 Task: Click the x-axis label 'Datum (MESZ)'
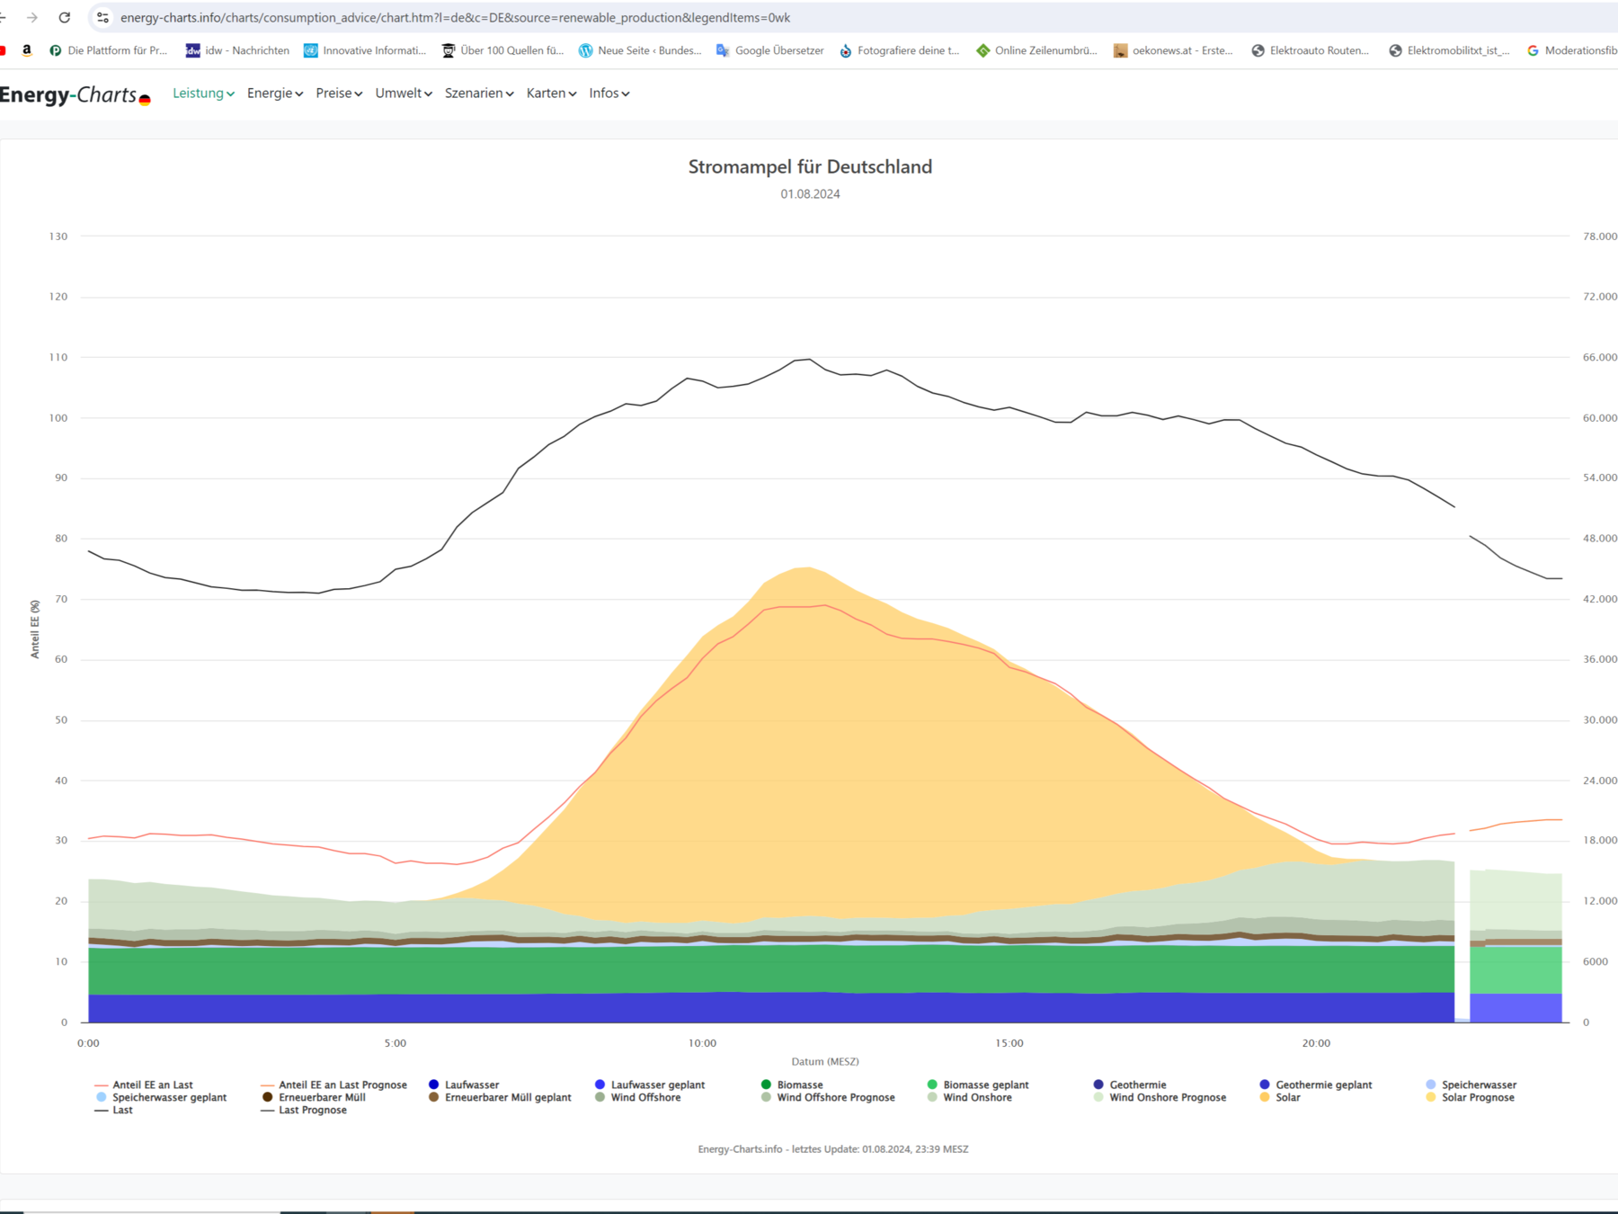pos(825,1062)
